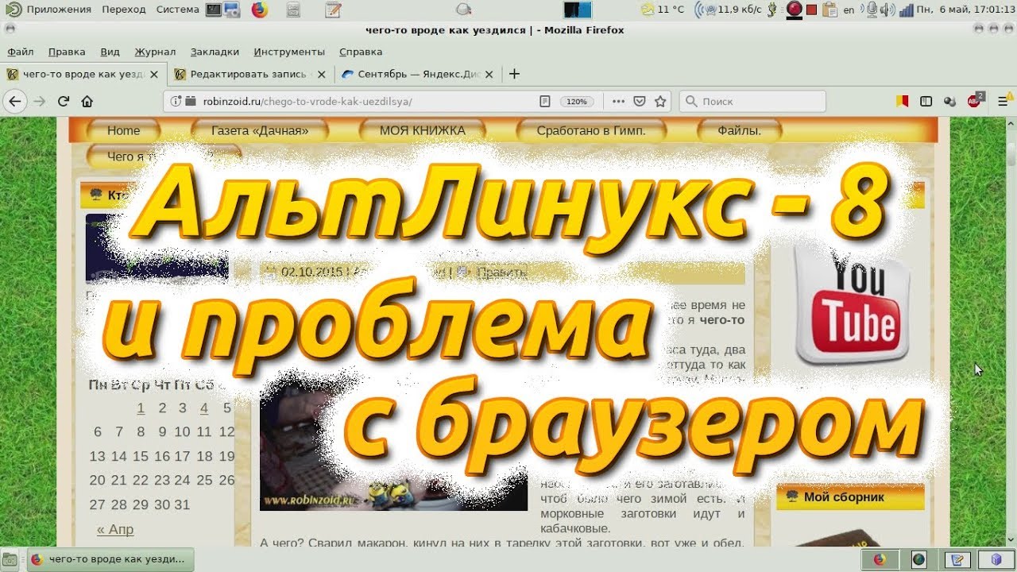Open the Файл menu

click(x=21, y=52)
